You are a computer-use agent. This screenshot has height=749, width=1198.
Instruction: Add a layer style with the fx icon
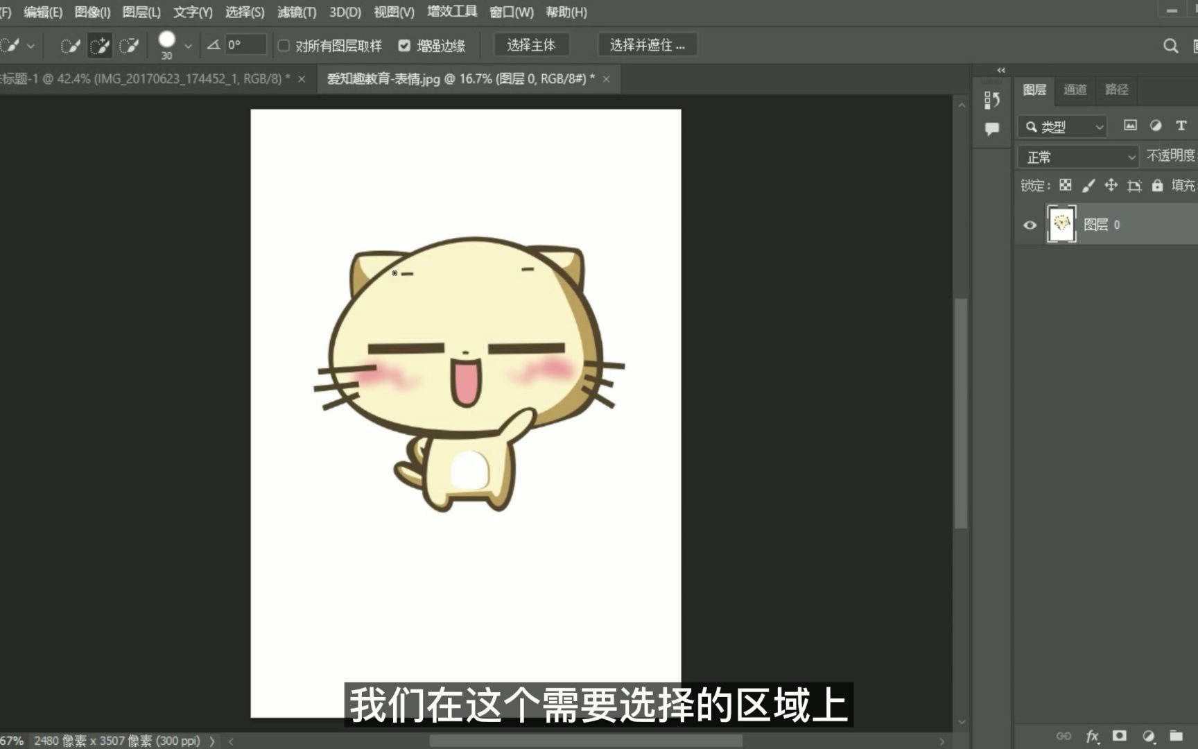[1093, 736]
